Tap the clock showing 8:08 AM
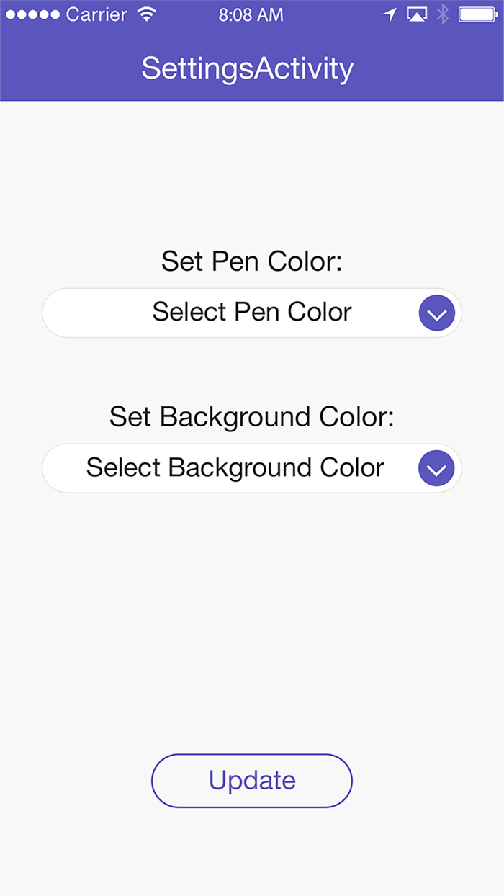This screenshot has height=896, width=504. tap(251, 14)
